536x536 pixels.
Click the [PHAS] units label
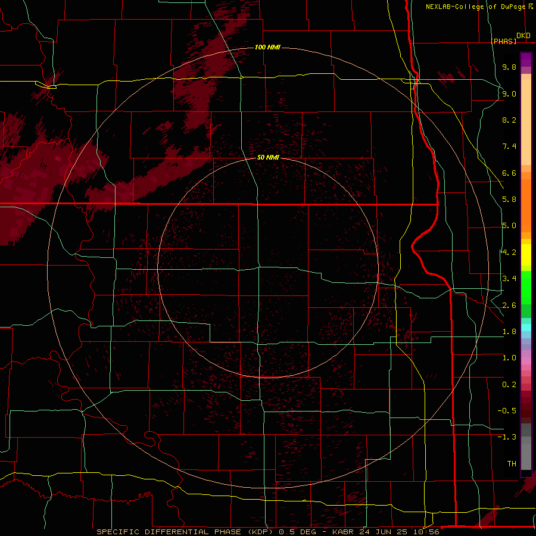coord(503,41)
